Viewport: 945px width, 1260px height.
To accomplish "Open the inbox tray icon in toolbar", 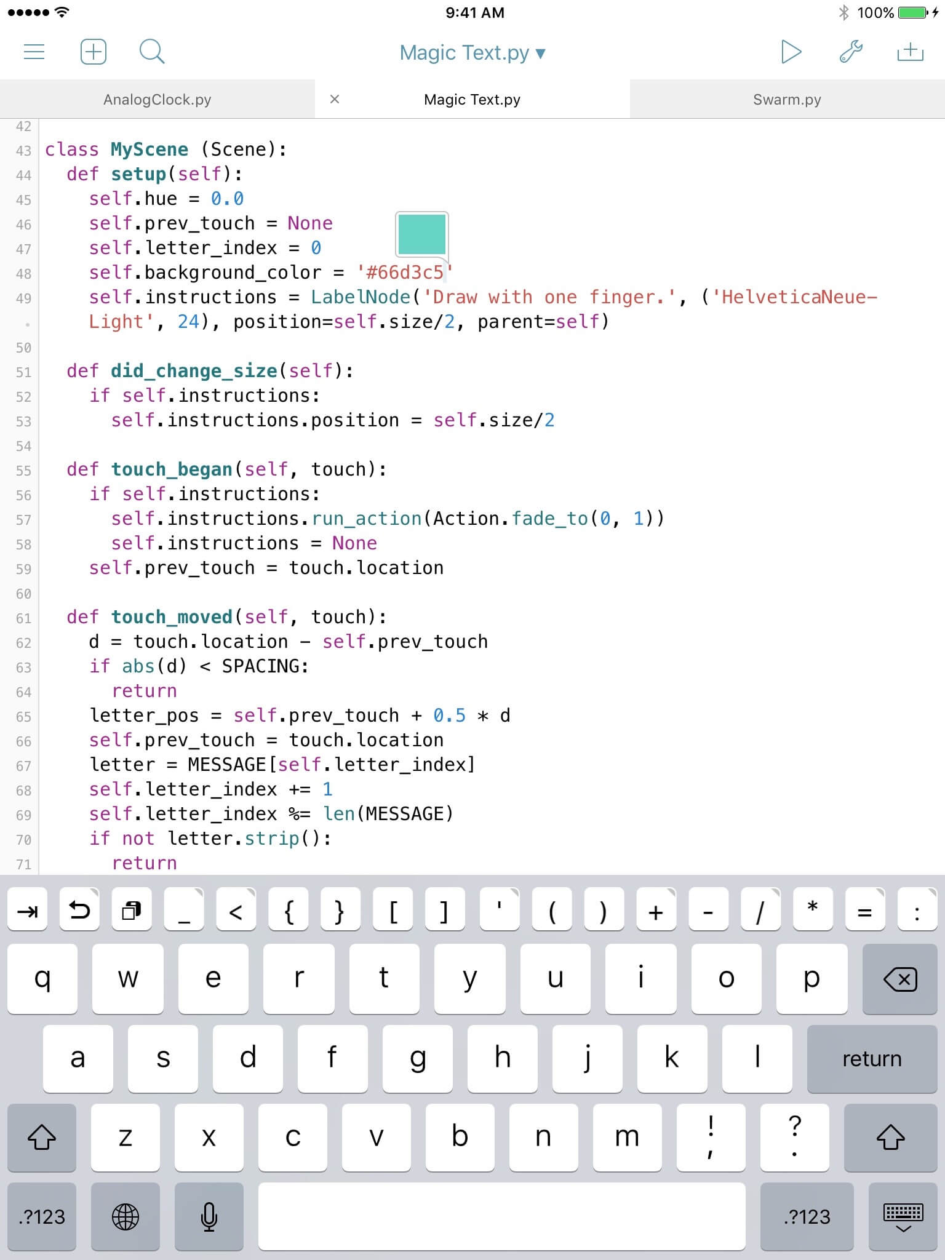I will pyautogui.click(x=910, y=52).
